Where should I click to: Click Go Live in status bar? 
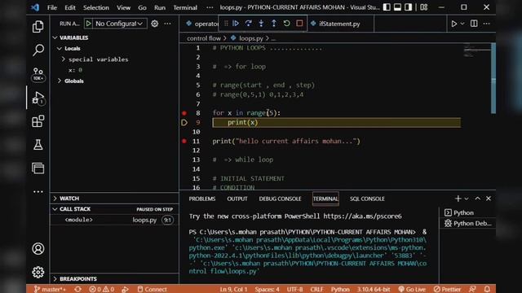411,289
